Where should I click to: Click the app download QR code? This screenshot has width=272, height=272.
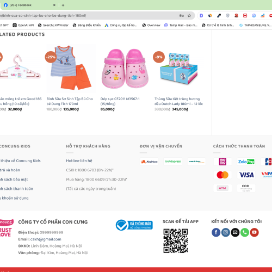coord(176,241)
